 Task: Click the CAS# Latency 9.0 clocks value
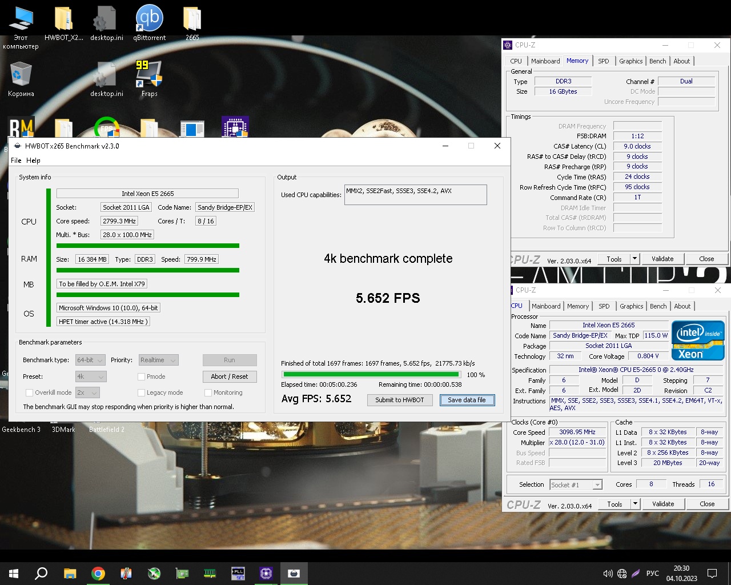click(637, 146)
